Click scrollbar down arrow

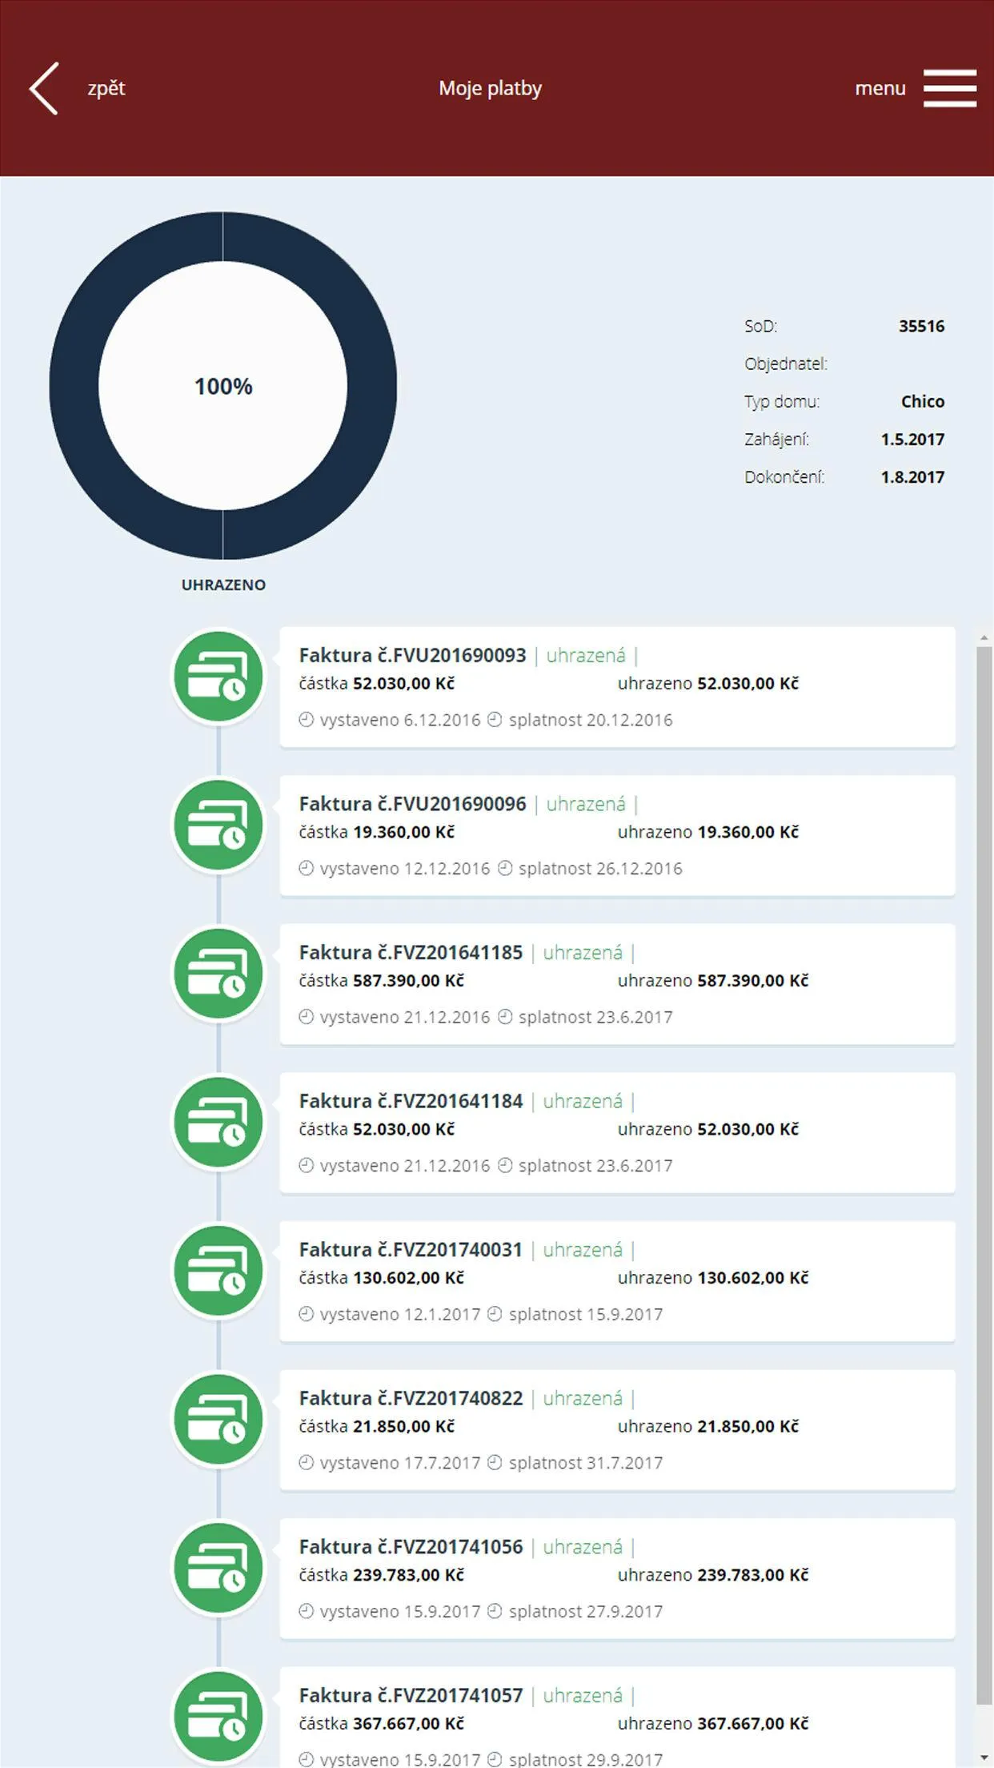[x=984, y=1758]
